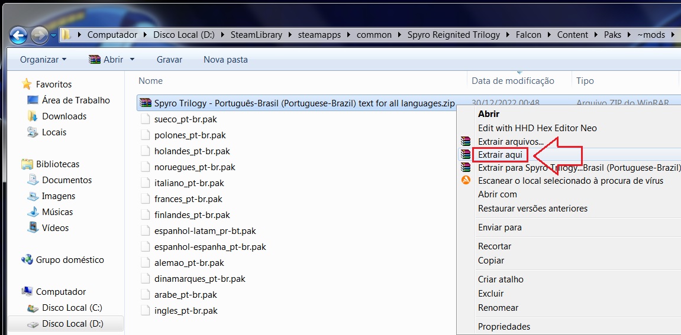This screenshot has height=335, width=681.
Task: Select frances_pt-br.pak file icon
Action: tap(145, 199)
